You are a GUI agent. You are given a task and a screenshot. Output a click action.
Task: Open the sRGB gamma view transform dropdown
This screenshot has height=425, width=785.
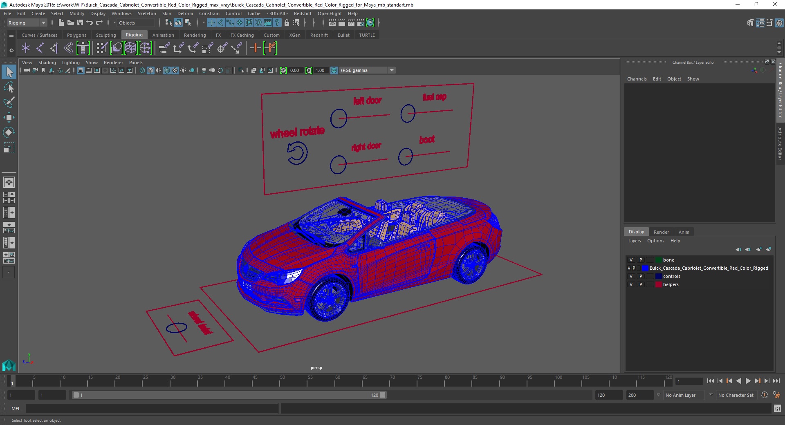[x=367, y=70]
